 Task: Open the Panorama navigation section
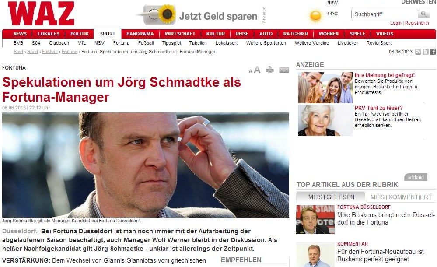coord(140,34)
